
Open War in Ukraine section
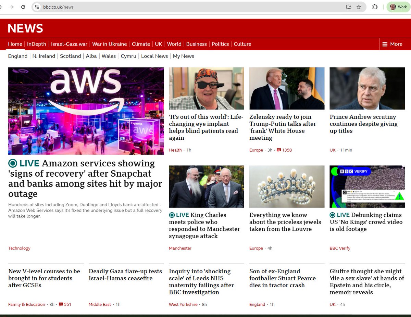pos(110,44)
